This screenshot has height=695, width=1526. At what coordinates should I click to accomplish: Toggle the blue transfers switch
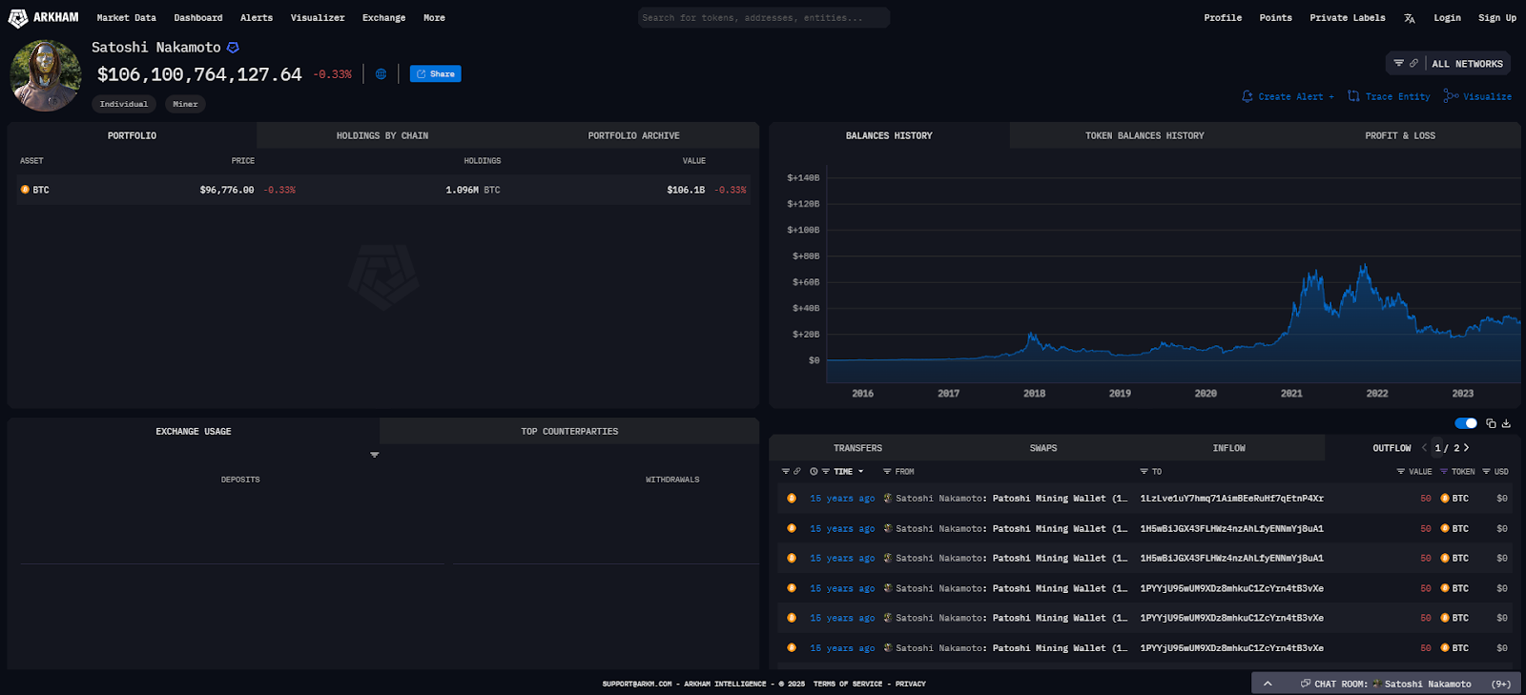(1466, 423)
